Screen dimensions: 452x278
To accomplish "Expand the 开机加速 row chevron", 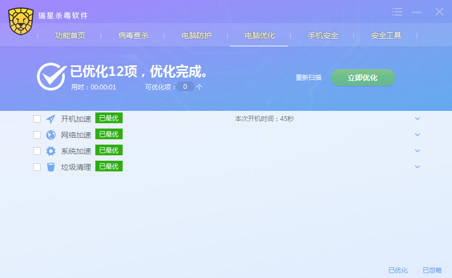I will pyautogui.click(x=418, y=119).
